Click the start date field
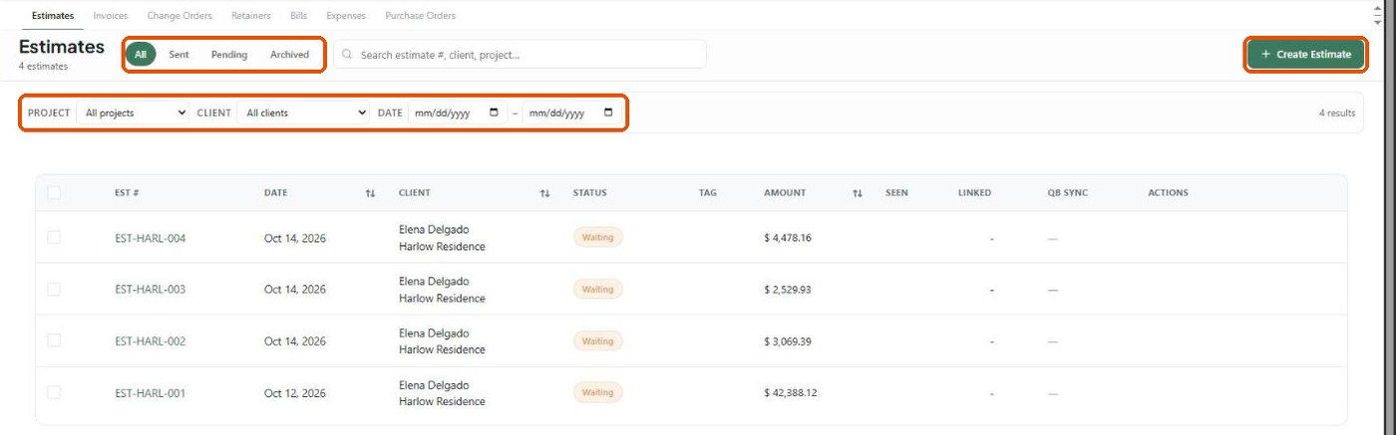 point(458,113)
